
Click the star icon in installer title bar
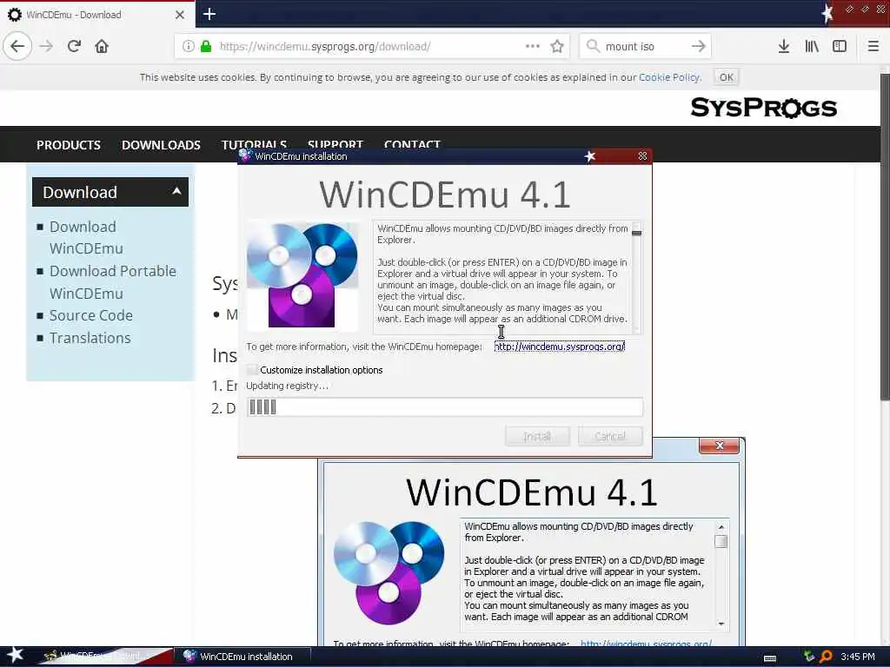click(590, 156)
